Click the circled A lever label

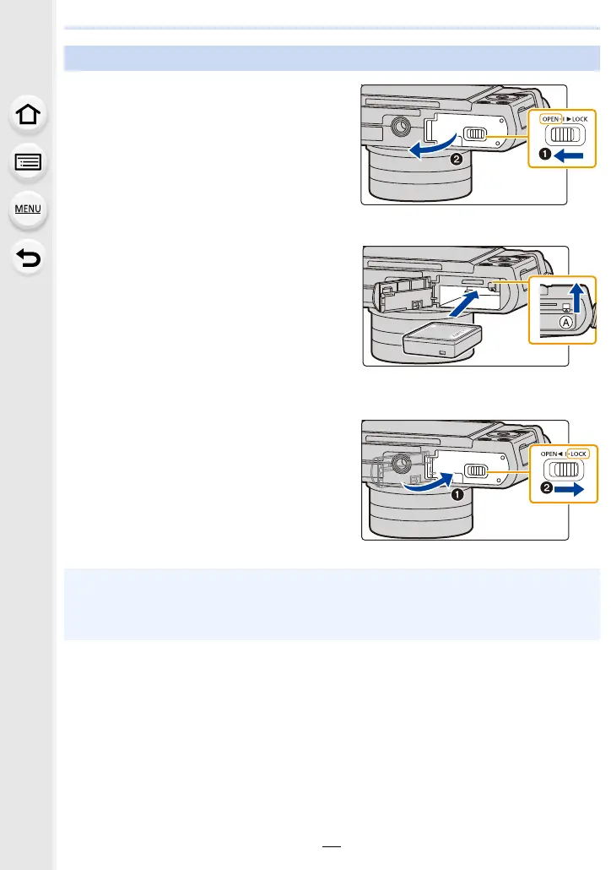pyautogui.click(x=565, y=322)
